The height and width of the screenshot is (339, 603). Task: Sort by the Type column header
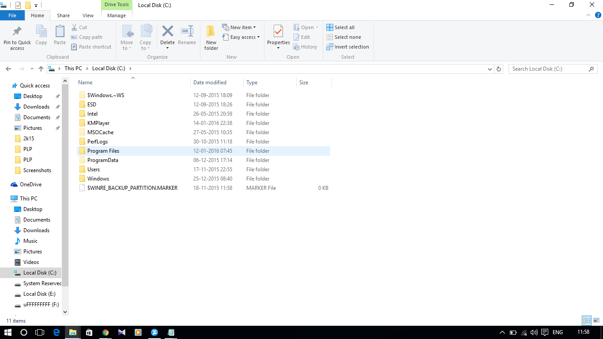pyautogui.click(x=270, y=83)
